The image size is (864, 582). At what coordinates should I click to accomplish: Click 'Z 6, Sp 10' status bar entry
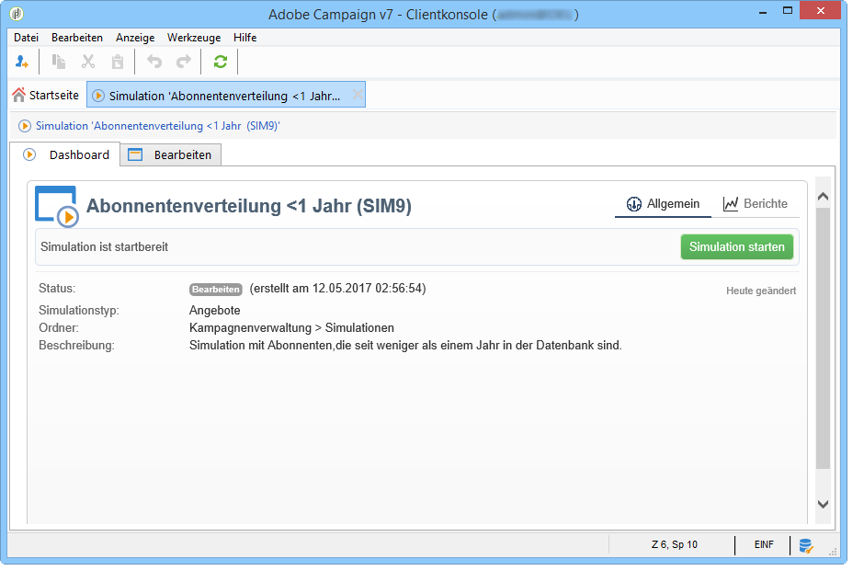click(675, 544)
